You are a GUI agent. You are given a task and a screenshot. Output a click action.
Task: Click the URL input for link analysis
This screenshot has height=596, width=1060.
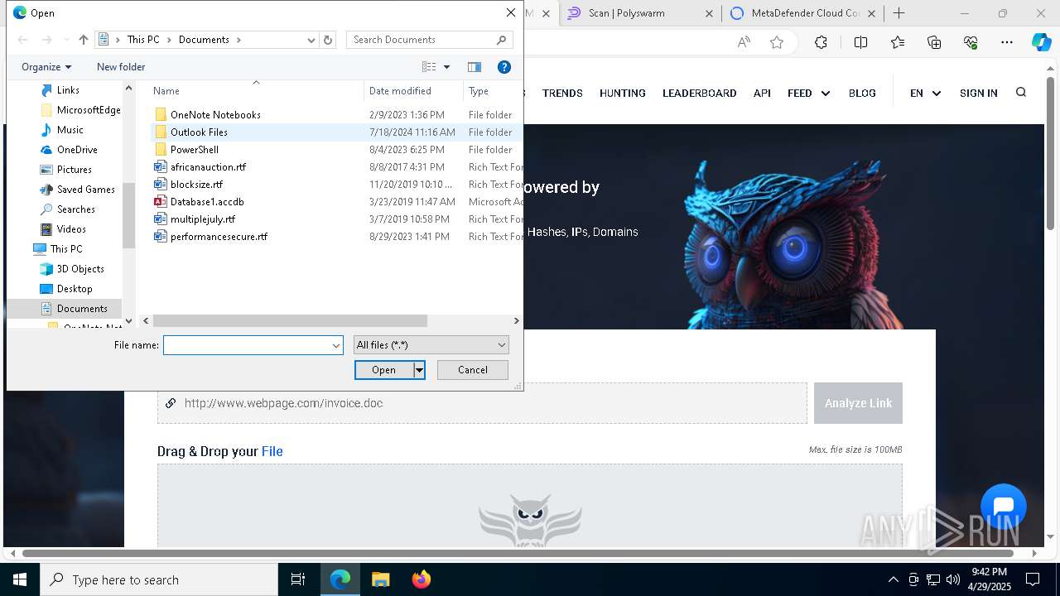(x=482, y=403)
